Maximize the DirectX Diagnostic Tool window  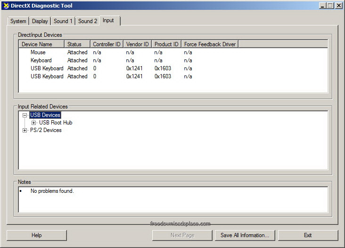[x=330, y=6]
